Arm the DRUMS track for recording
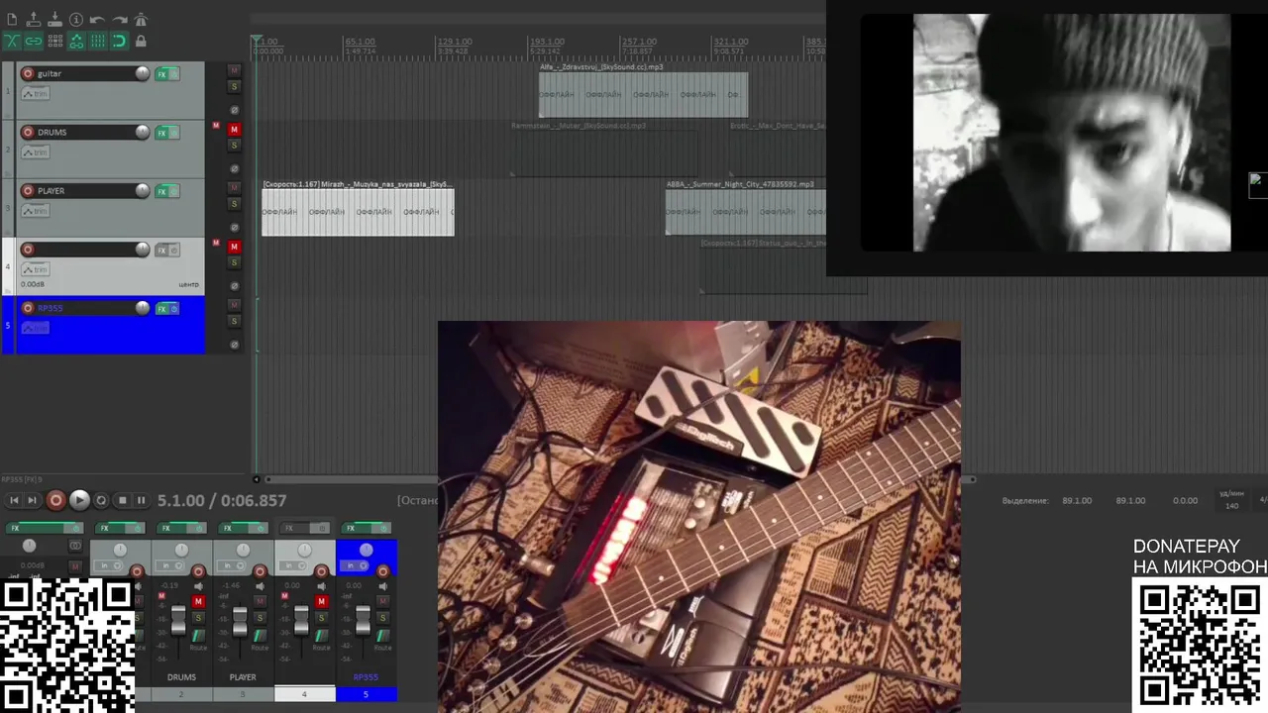 (28, 132)
